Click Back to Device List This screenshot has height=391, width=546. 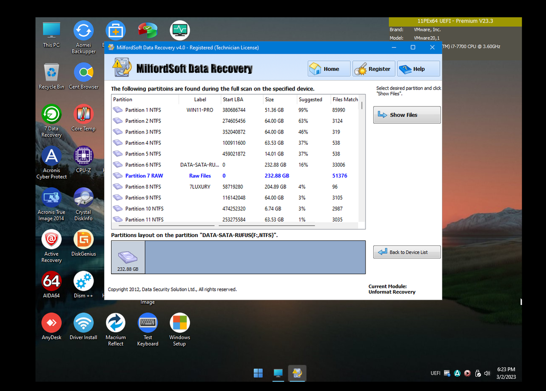click(407, 252)
